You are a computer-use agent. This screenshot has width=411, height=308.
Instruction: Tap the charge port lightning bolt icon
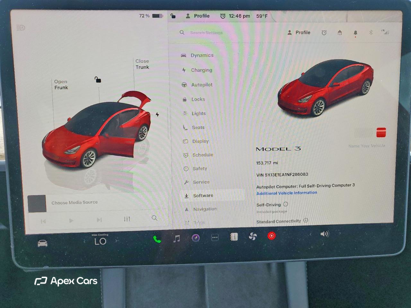[x=157, y=114]
